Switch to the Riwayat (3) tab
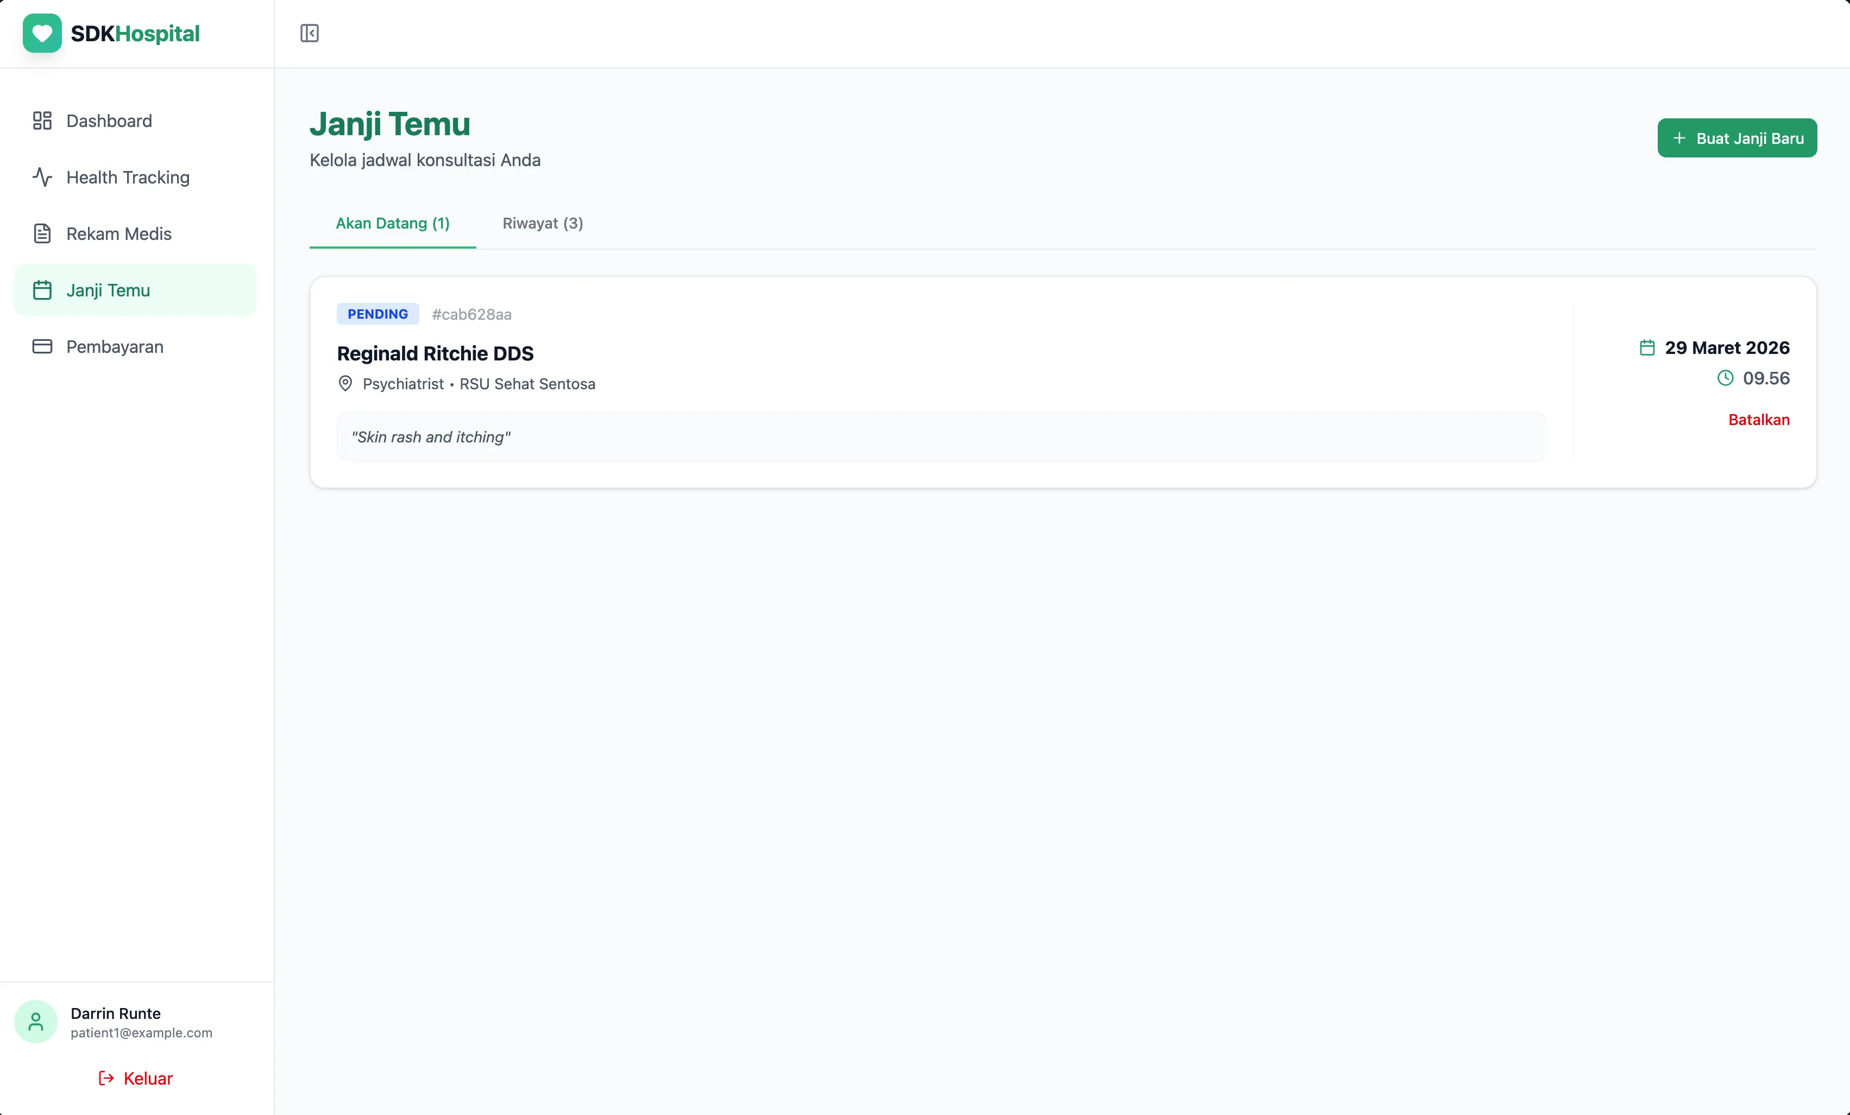Image resolution: width=1850 pixels, height=1115 pixels. click(x=542, y=223)
